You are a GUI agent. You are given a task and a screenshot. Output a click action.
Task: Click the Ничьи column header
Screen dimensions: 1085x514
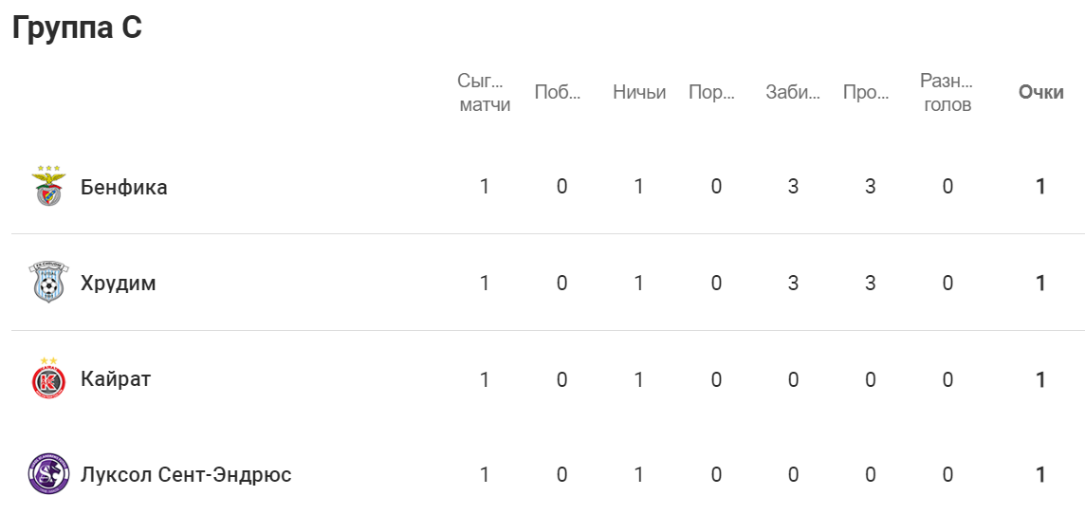point(639,93)
